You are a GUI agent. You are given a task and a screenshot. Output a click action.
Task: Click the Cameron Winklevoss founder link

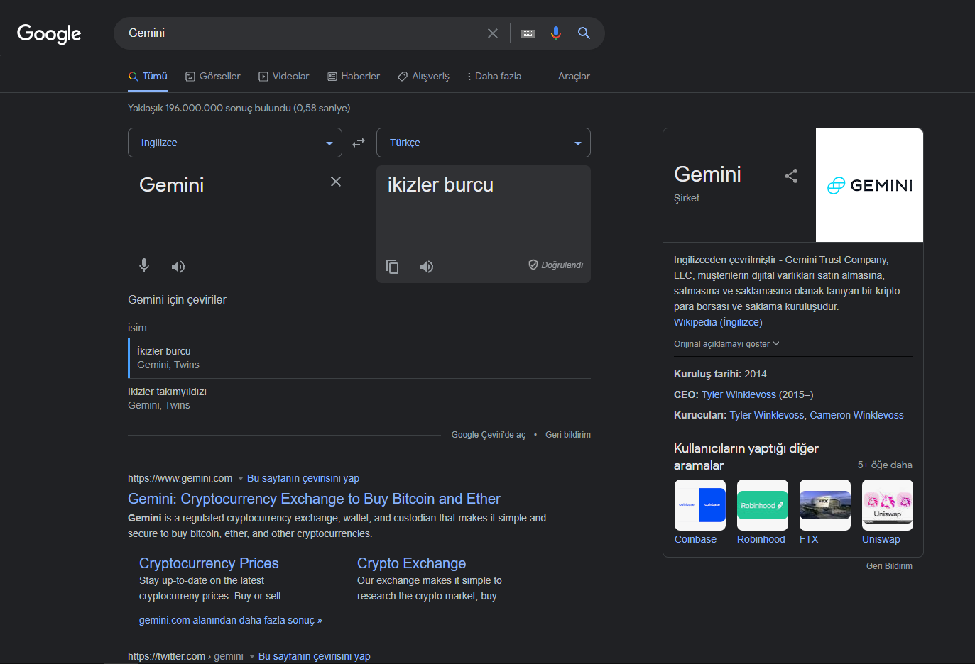(856, 415)
